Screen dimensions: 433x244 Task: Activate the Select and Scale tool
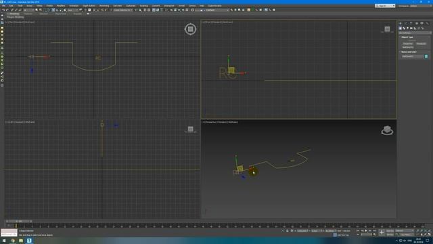[x=61, y=9]
